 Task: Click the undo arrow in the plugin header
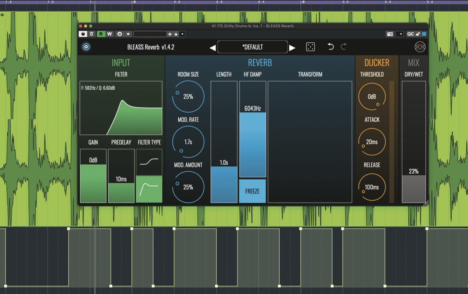330,47
